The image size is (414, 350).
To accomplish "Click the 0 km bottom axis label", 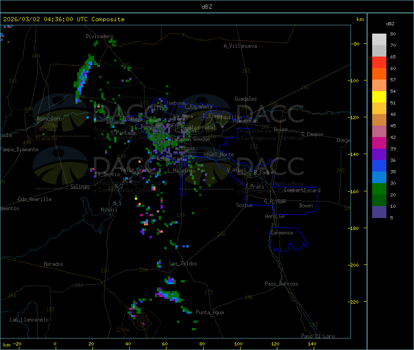I will pyautogui.click(x=55, y=344).
